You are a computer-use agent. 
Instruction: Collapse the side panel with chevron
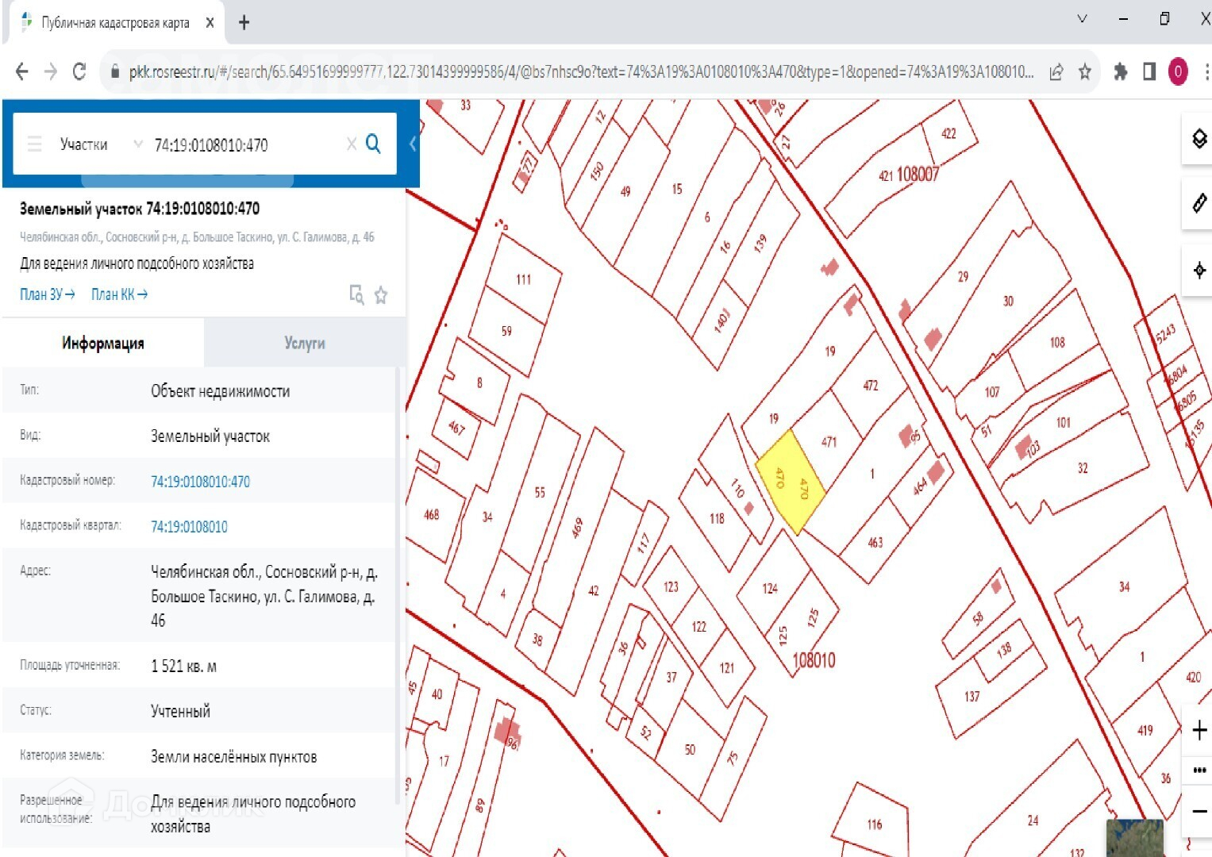412,144
